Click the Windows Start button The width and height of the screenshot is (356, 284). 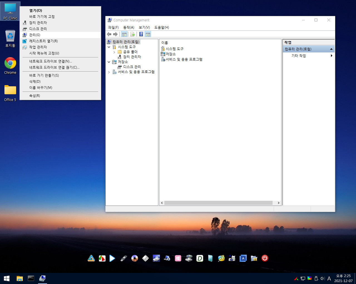[x=7, y=278]
